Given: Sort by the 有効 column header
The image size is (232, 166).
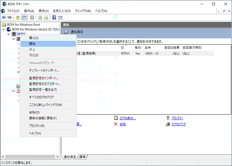Looking at the screenshot, I should click(138, 48).
